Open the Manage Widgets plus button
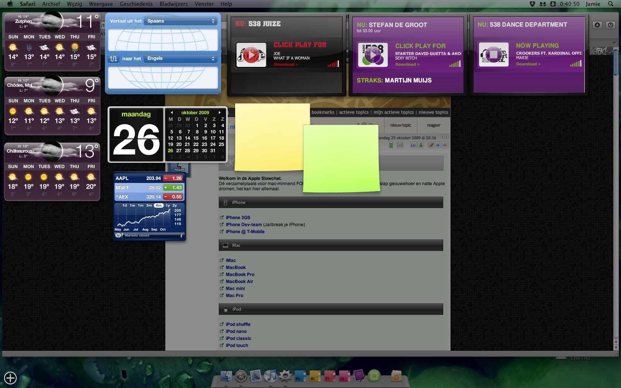The width and height of the screenshot is (621, 388). [10, 378]
